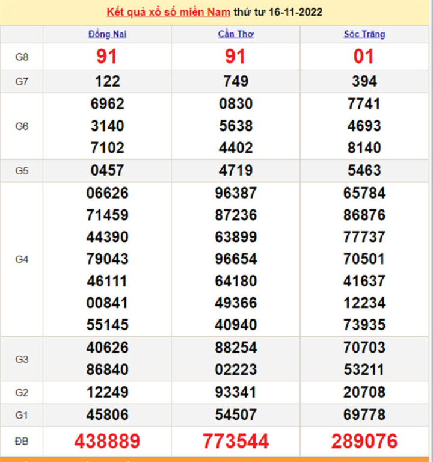This screenshot has width=433, height=462.
Task: Click the G4 row label
Action: click(x=22, y=259)
